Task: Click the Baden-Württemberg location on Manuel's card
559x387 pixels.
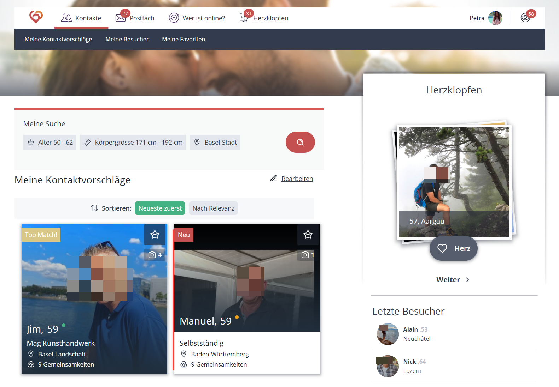Action: point(220,354)
